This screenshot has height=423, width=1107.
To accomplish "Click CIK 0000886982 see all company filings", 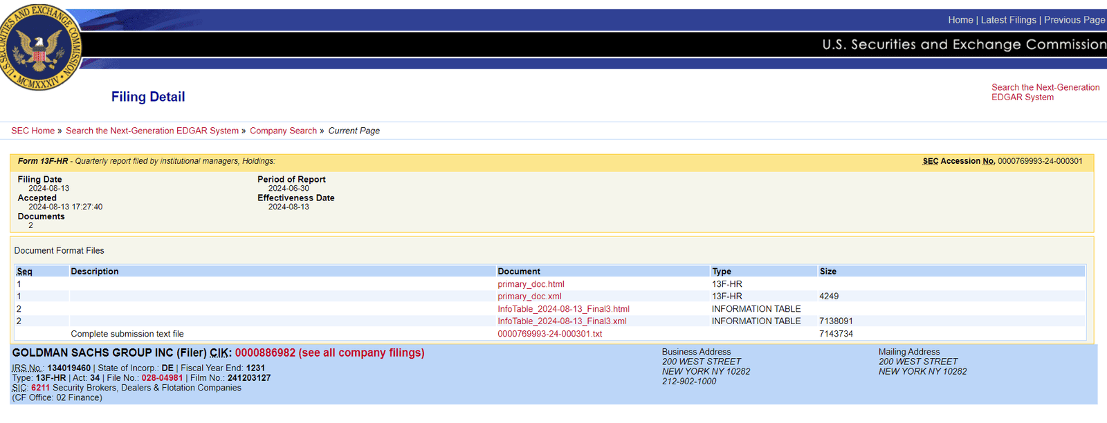I will (329, 353).
